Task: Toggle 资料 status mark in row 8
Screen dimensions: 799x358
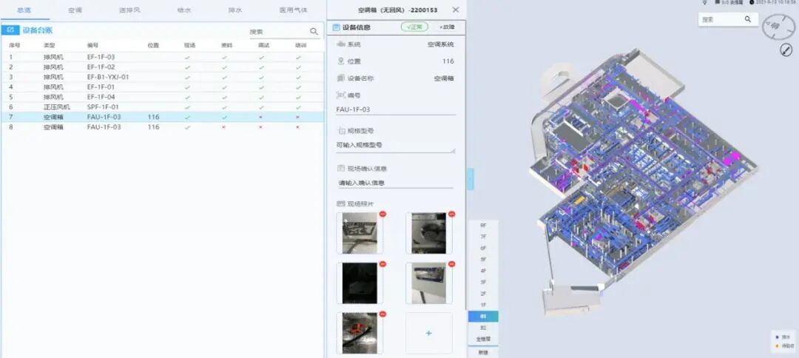Action: pyautogui.click(x=223, y=127)
